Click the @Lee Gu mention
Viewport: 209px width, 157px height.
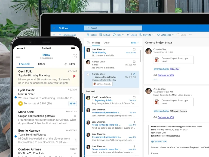174,69
